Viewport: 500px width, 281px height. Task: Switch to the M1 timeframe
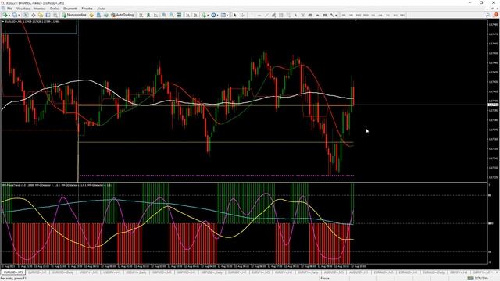[344, 15]
